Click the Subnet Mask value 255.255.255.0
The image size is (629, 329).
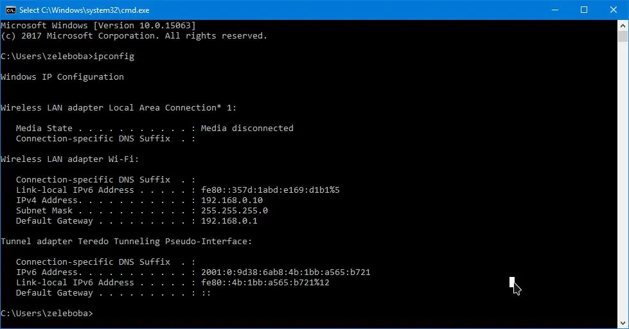tap(235, 210)
